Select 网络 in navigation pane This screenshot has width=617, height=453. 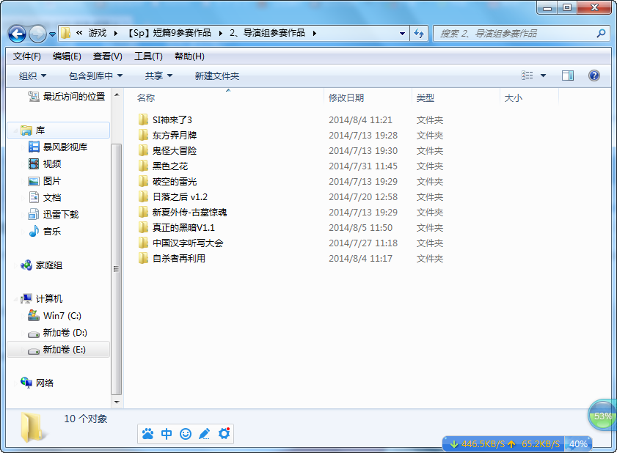pos(37,383)
